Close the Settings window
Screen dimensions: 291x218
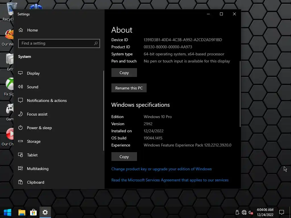[234, 14]
